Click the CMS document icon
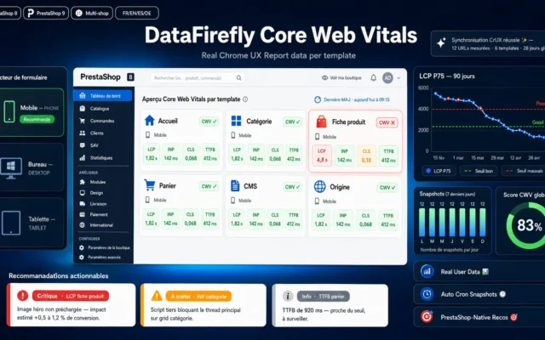Image resolution: width=545 pixels, height=340 pixels. point(235,186)
